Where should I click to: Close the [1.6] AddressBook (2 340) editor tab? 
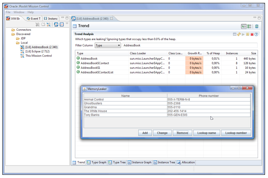112,19
